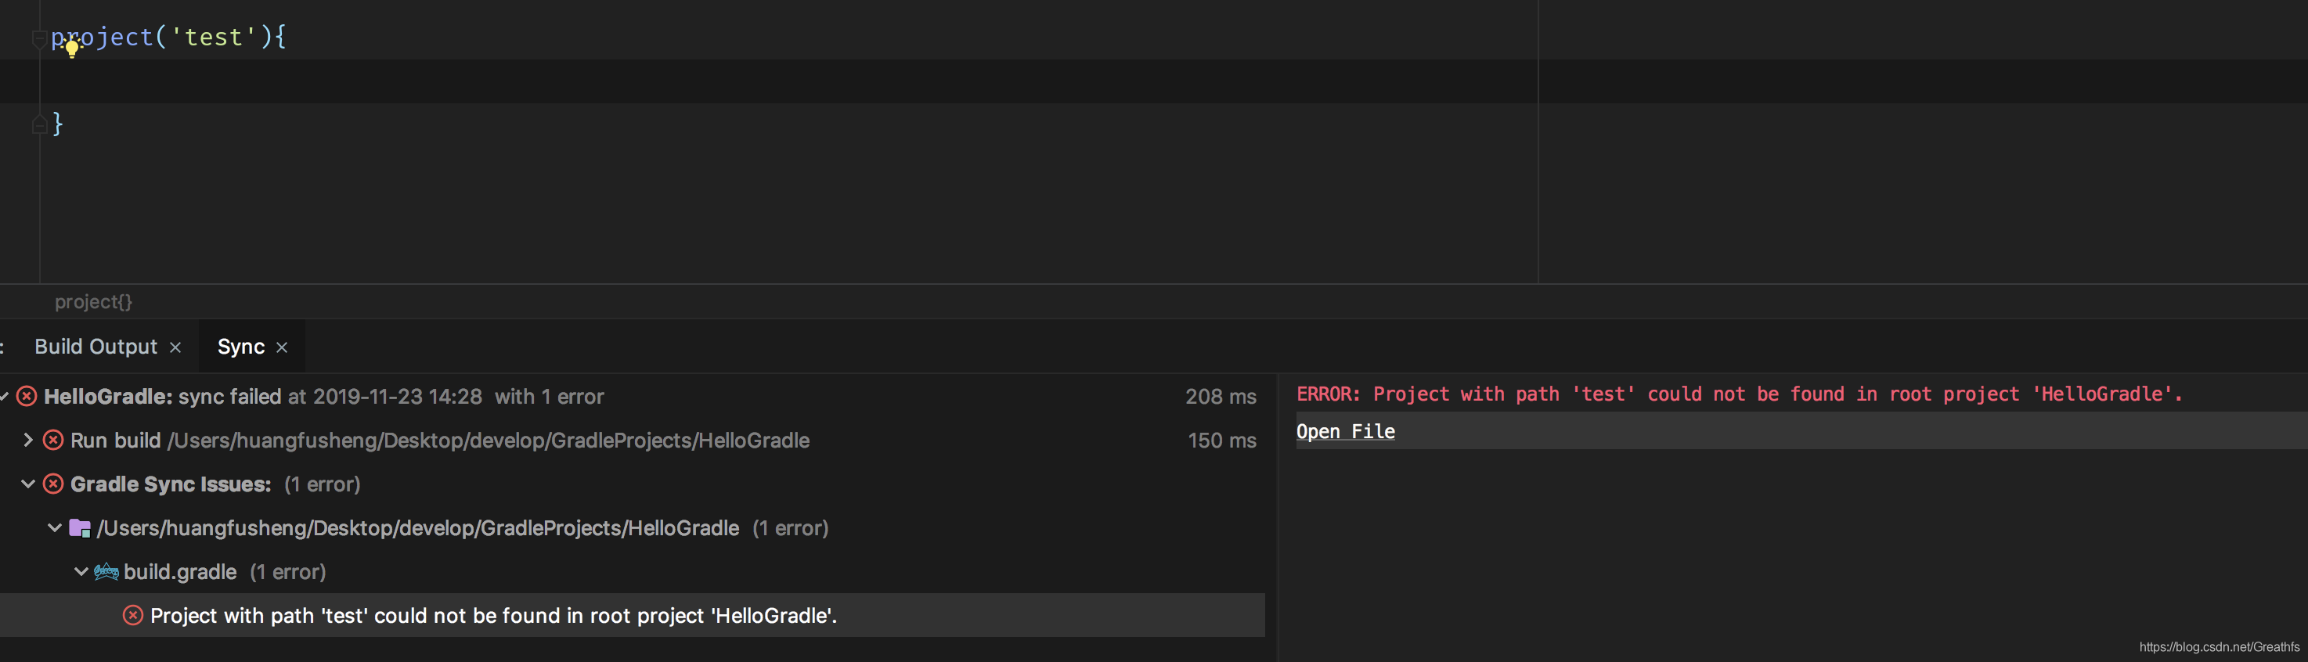Expand the Run build node
The image size is (2308, 662).
(27, 440)
